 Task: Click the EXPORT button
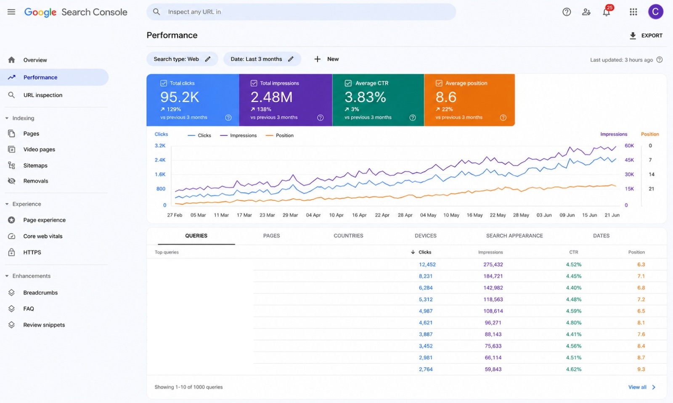pos(646,36)
